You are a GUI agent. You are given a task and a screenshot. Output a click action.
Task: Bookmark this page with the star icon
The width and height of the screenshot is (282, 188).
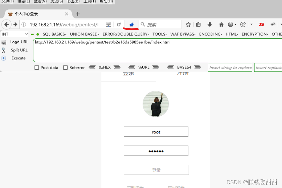188,24
